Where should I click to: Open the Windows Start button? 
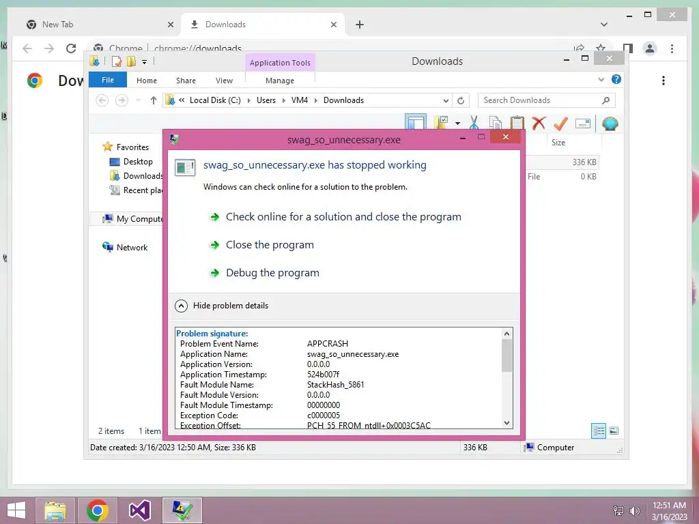tap(16, 510)
